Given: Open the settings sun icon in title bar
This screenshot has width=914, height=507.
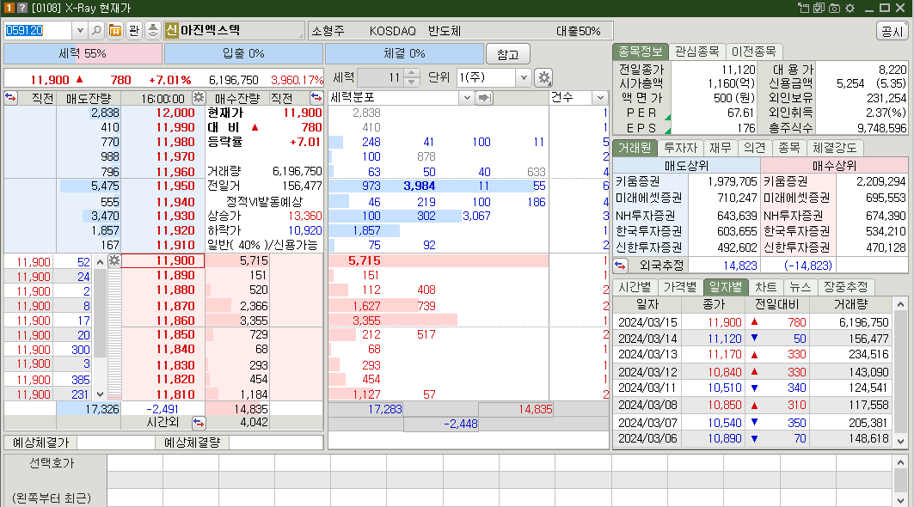Looking at the screenshot, I should pos(850,8).
